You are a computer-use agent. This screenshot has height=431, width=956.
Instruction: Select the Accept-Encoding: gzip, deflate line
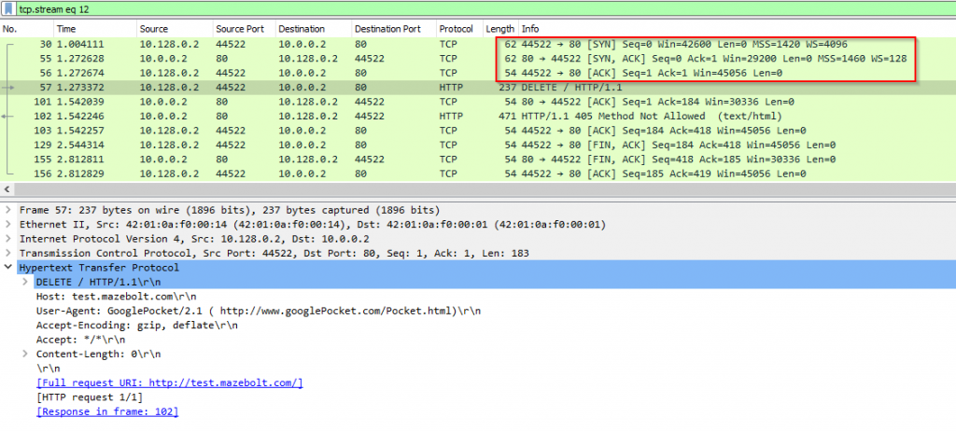[137, 325]
